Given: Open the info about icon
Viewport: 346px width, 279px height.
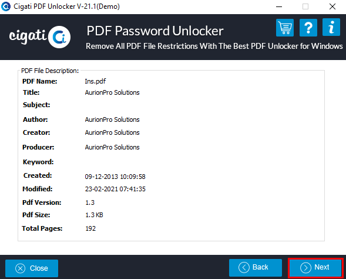Looking at the screenshot, I should (331, 27).
